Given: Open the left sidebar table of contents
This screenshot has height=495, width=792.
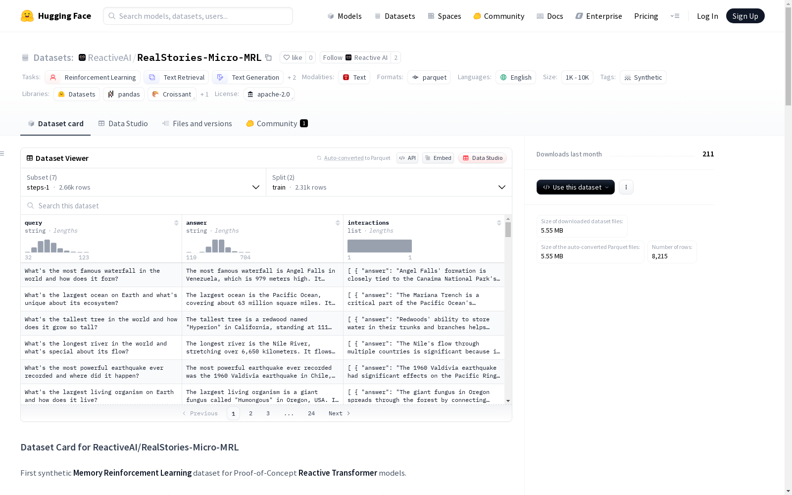Looking at the screenshot, I should 2,153.
